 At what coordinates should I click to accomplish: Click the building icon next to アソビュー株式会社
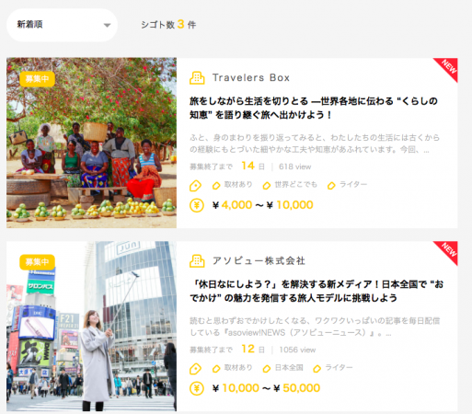click(197, 261)
